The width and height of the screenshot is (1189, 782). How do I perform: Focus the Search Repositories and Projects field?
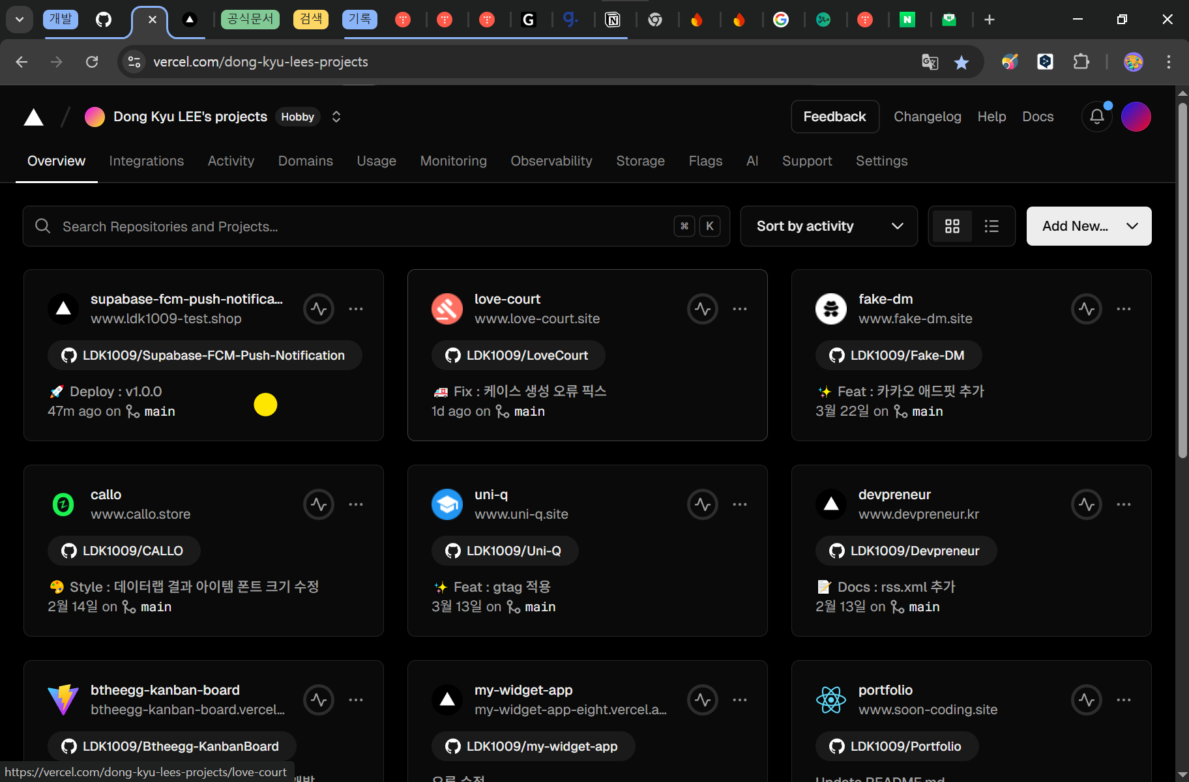[376, 226]
